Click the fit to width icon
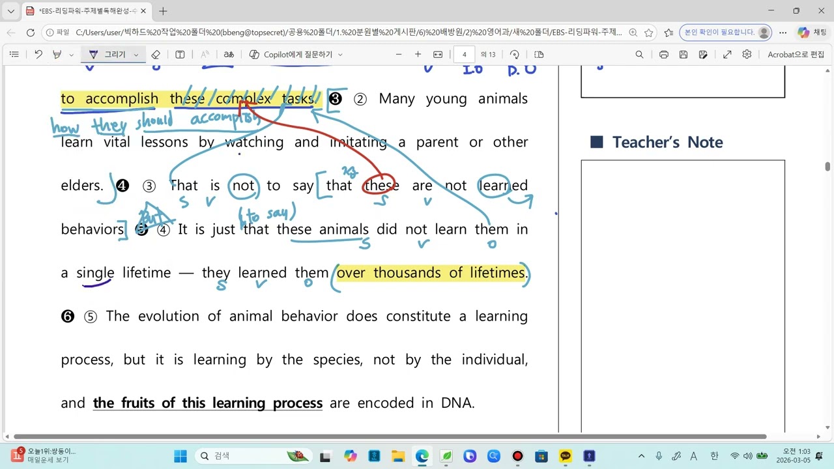834x469 pixels. tap(438, 55)
